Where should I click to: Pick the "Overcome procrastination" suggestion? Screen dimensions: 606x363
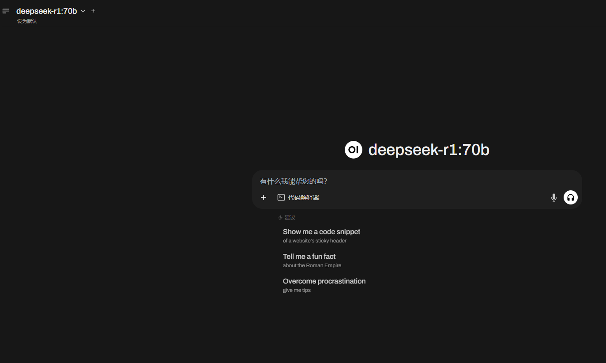point(324,285)
